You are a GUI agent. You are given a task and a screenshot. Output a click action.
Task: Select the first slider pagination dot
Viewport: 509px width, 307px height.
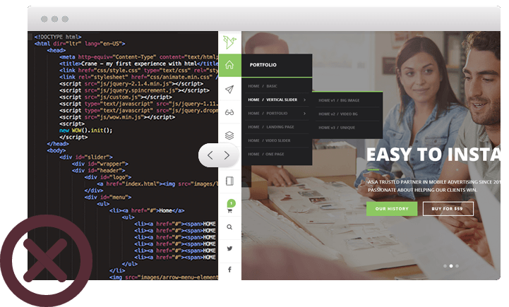(x=445, y=266)
